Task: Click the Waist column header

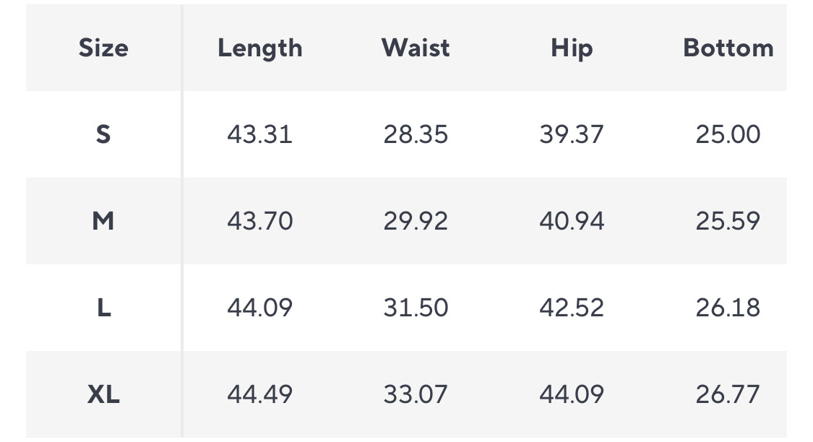Action: 416,48
